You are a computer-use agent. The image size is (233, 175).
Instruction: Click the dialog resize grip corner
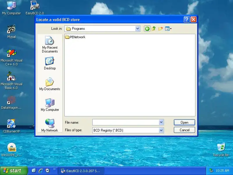[x=195, y=134]
